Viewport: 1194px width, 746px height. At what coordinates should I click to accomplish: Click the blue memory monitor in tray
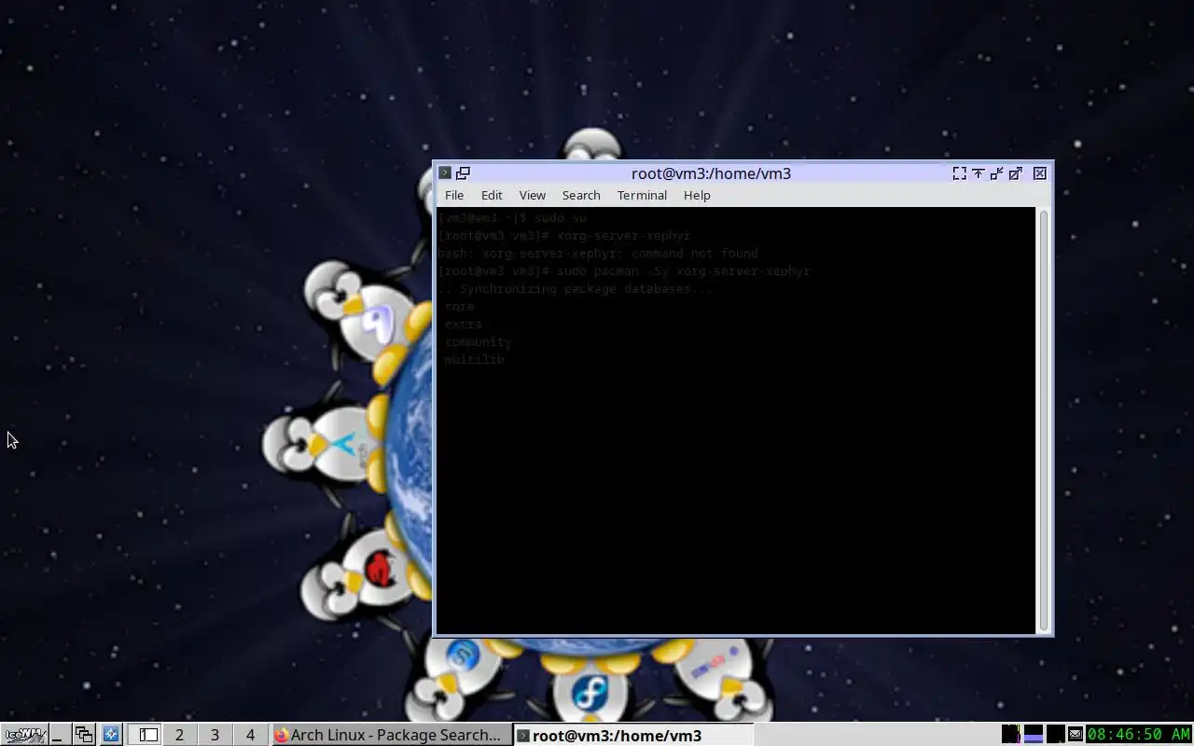[x=1034, y=735]
